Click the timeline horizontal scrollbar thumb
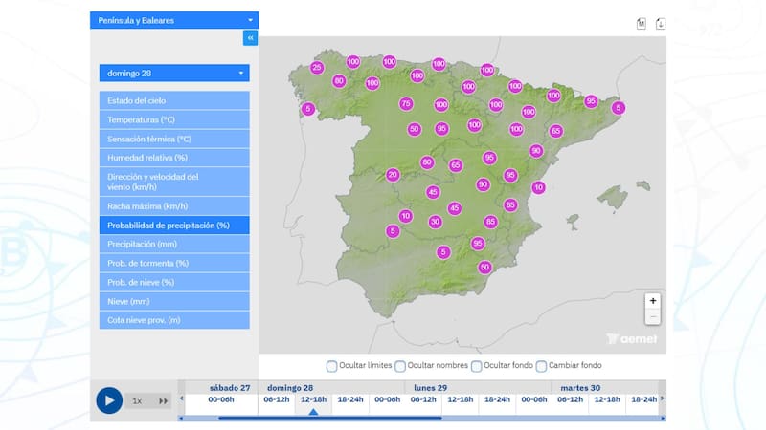766x430 pixels. (330, 419)
